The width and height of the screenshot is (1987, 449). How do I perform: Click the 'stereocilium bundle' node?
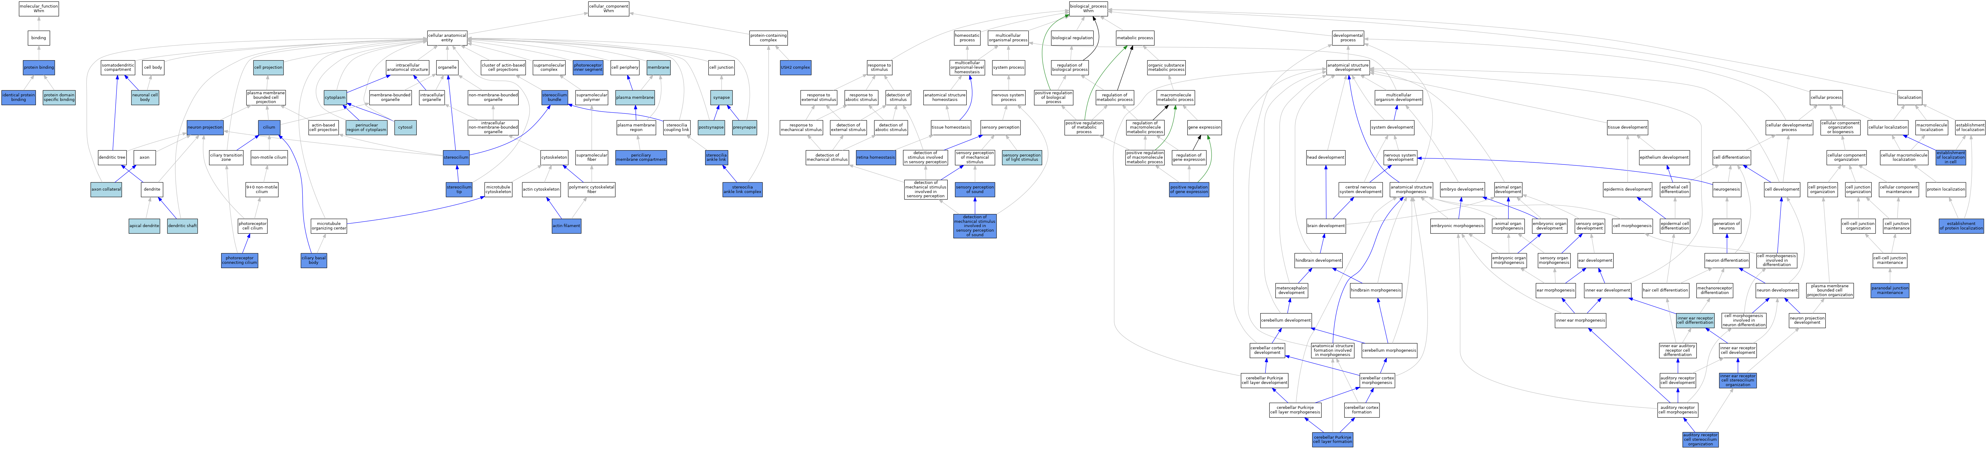point(555,97)
